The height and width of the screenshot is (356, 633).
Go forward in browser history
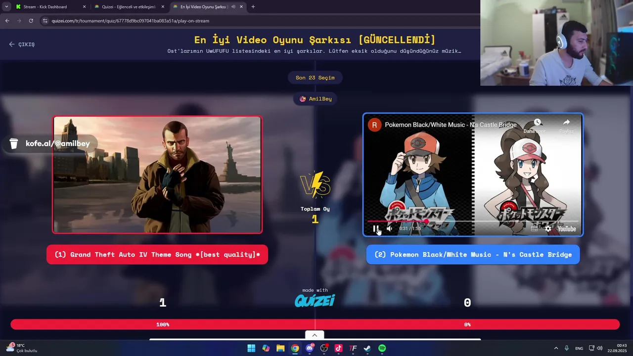(19, 21)
